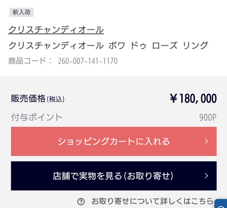This screenshot has width=227, height=208.
Task: Click the 900P points value
Action: click(x=208, y=117)
